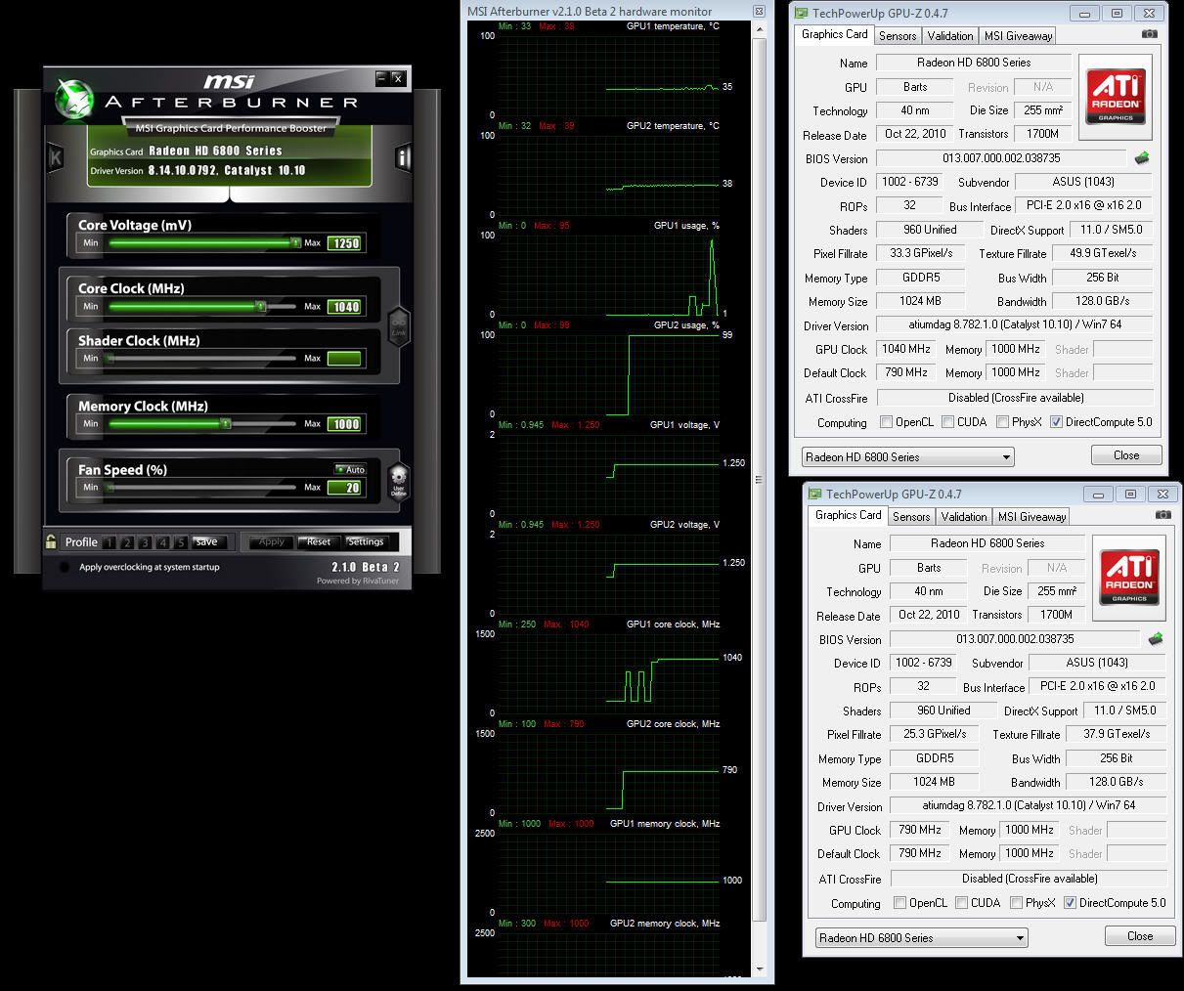Image resolution: width=1184 pixels, height=991 pixels.
Task: Click the Afterburner green logo emblem
Action: coord(73,101)
